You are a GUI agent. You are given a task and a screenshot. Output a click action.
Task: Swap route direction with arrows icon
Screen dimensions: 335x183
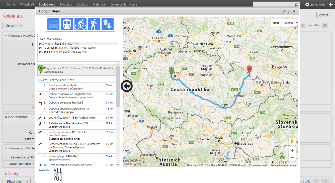[108, 24]
